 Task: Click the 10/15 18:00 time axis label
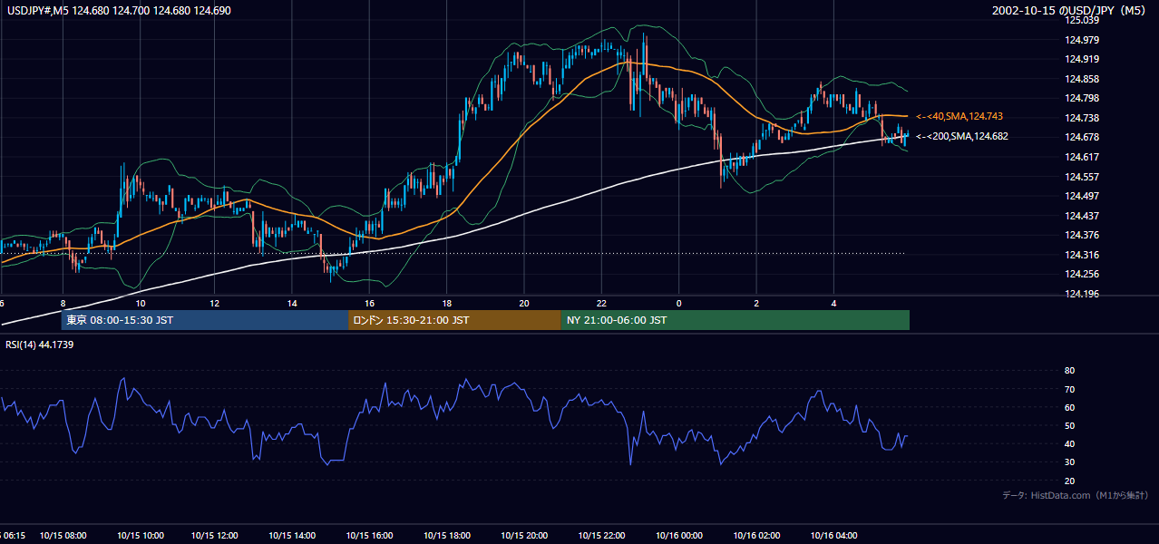pos(447,536)
